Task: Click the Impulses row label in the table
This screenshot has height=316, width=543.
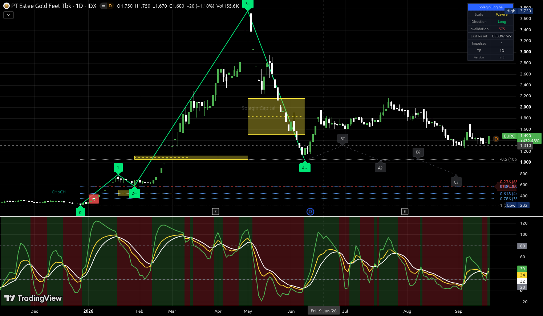Action: 479,44
